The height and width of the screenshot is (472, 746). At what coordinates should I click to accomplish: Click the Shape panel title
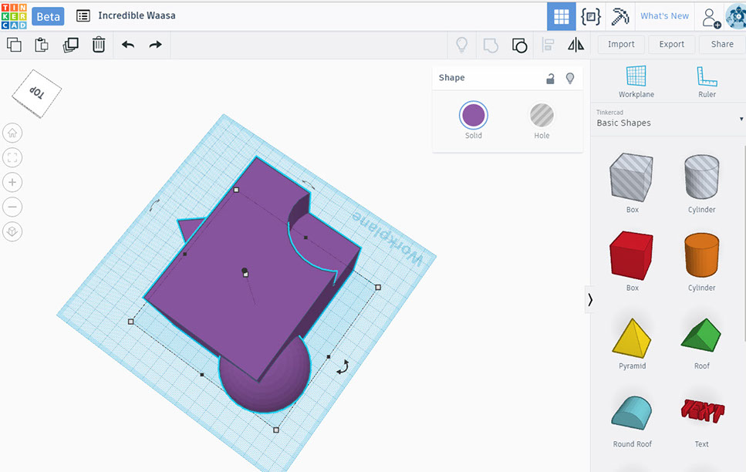451,78
